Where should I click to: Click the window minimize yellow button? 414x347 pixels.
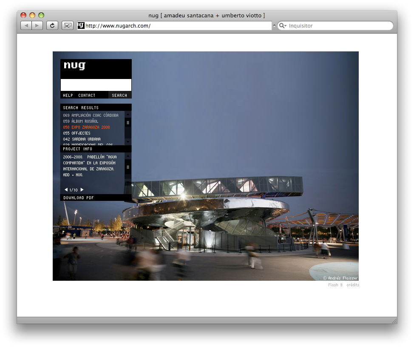click(x=32, y=15)
